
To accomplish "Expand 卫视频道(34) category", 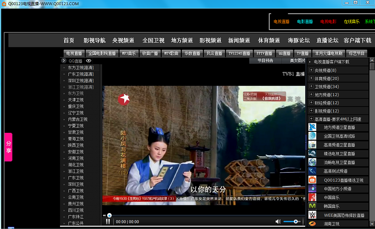I will click(311, 86).
